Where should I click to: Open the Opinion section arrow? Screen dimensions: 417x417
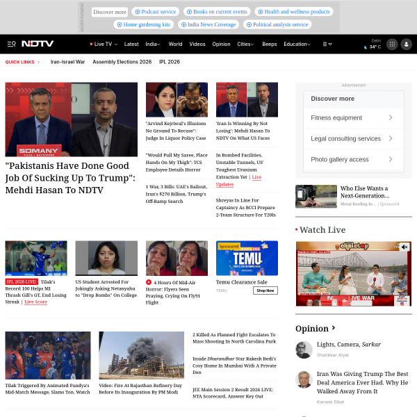[x=334, y=328]
